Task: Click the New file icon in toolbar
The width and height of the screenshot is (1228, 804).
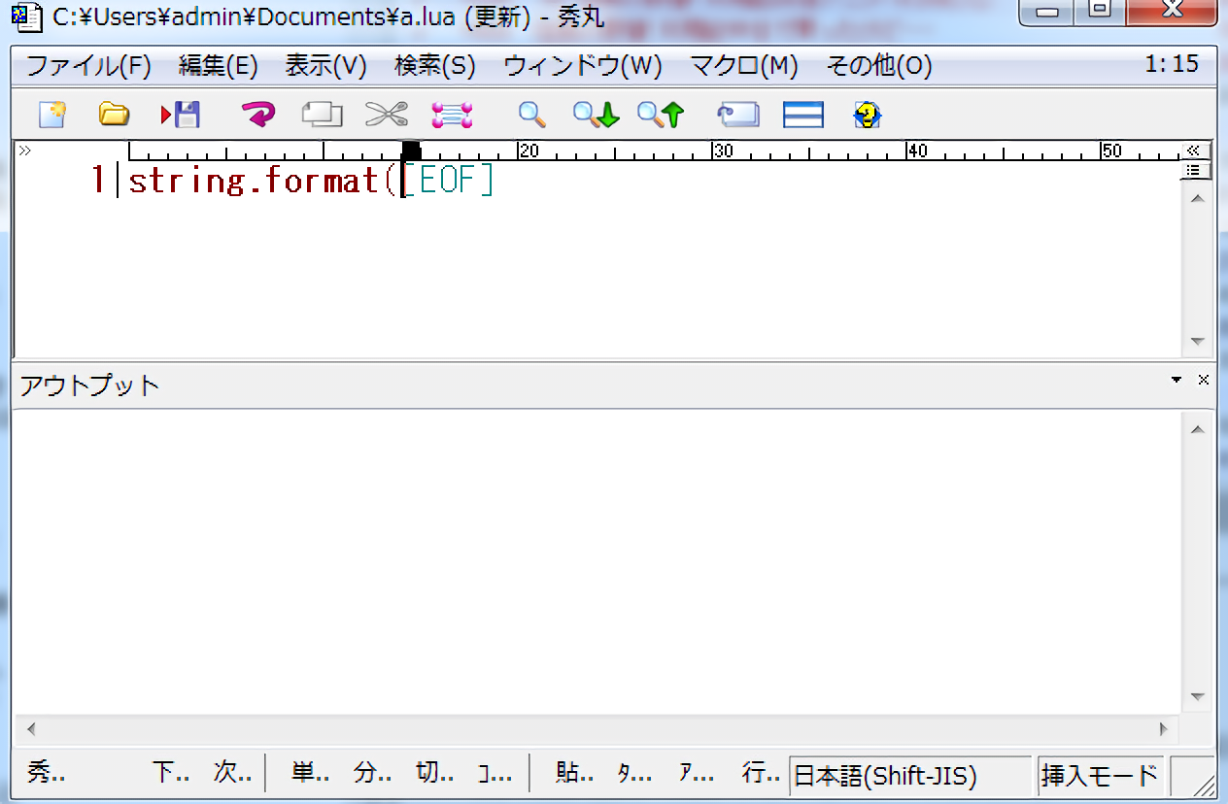Action: tap(52, 116)
